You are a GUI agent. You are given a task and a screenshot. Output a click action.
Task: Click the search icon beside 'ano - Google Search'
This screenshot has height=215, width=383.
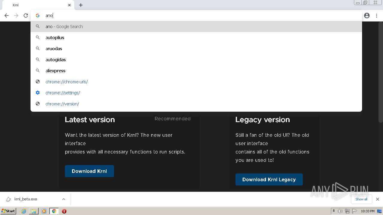point(38,26)
